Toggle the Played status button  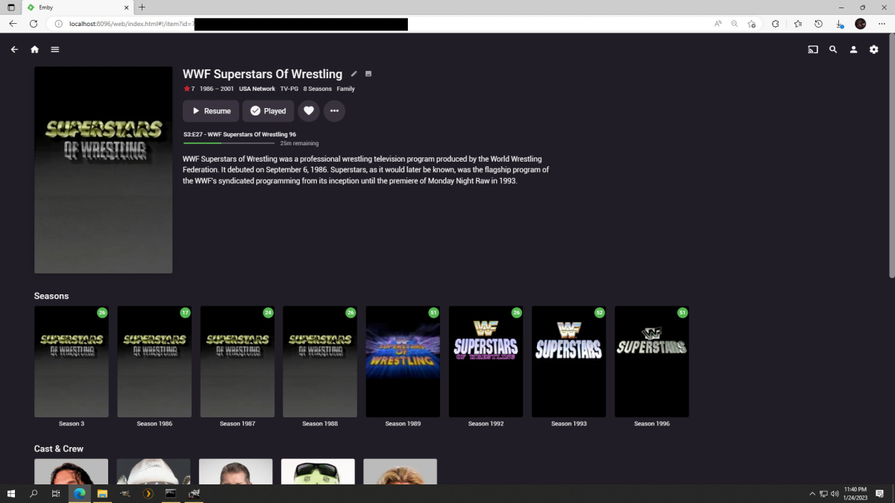click(268, 111)
